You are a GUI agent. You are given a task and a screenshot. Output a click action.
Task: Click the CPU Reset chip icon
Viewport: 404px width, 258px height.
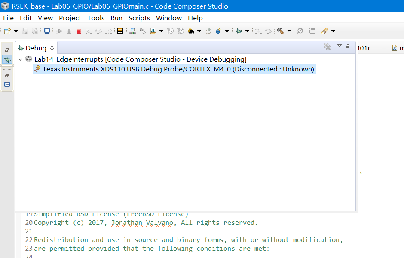click(x=191, y=31)
